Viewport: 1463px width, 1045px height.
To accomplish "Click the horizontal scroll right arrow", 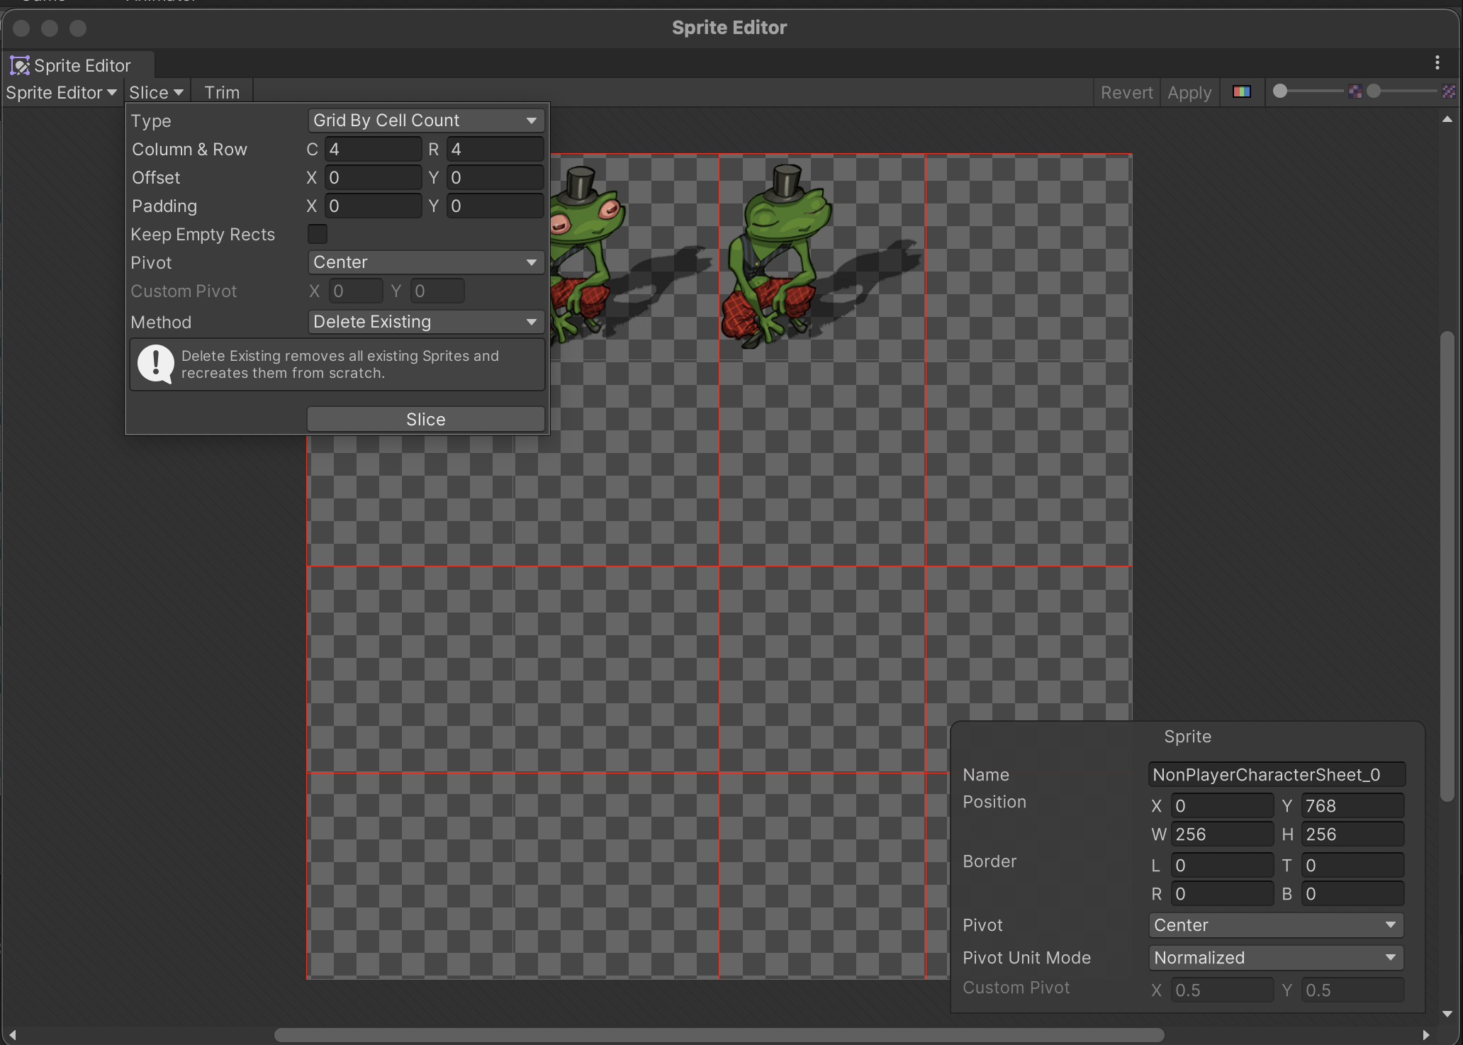I will tap(1426, 1034).
